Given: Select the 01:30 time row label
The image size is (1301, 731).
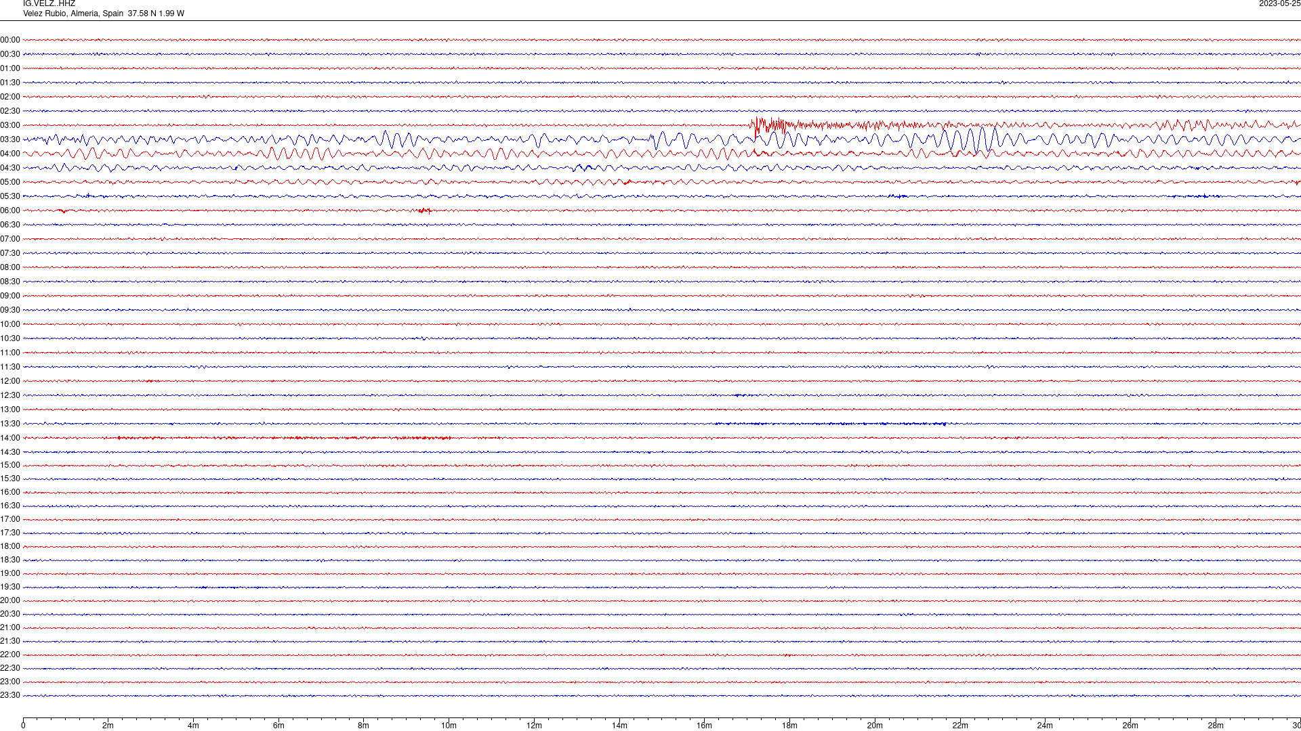Looking at the screenshot, I should (10, 83).
